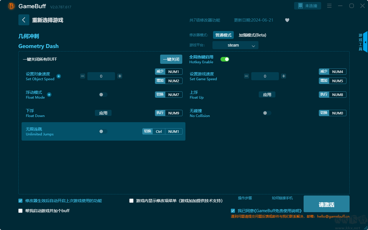Image resolution: width=368 pixels, height=230 pixels.
Task: Increase Set Object Speed with plus
Action: pos(120,76)
